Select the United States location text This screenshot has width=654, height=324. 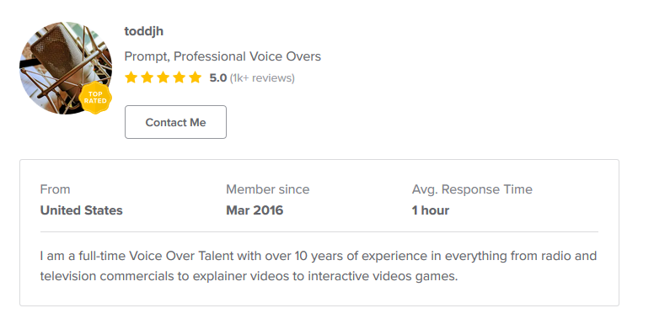pyautogui.click(x=82, y=210)
